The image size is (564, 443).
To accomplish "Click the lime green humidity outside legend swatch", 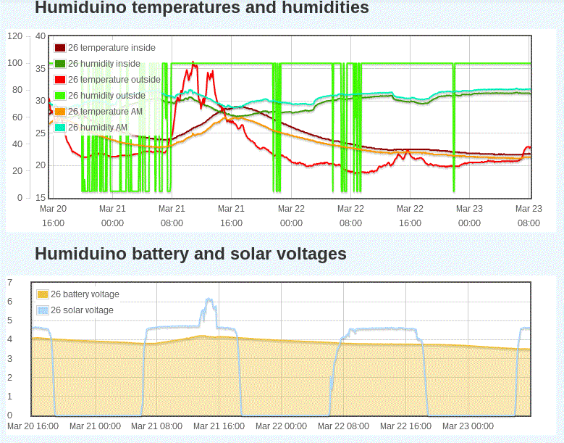I will (x=60, y=96).
